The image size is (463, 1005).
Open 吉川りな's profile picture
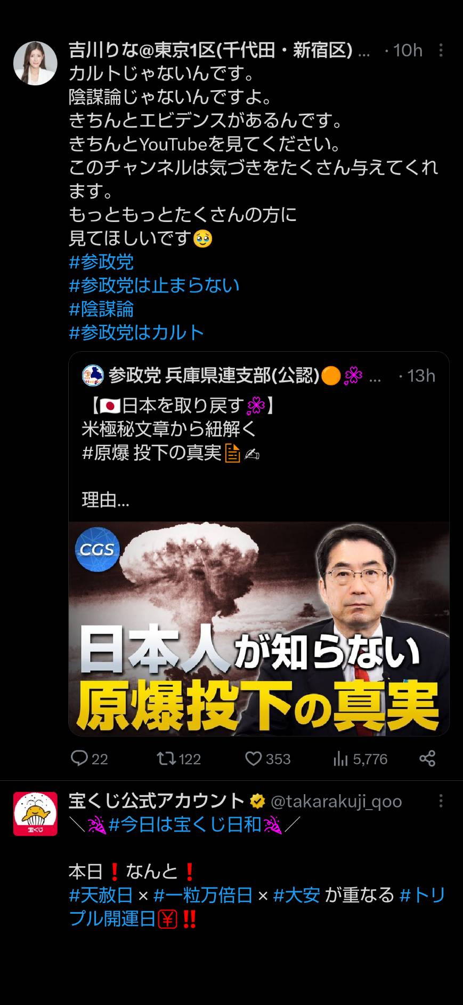pyautogui.click(x=35, y=63)
